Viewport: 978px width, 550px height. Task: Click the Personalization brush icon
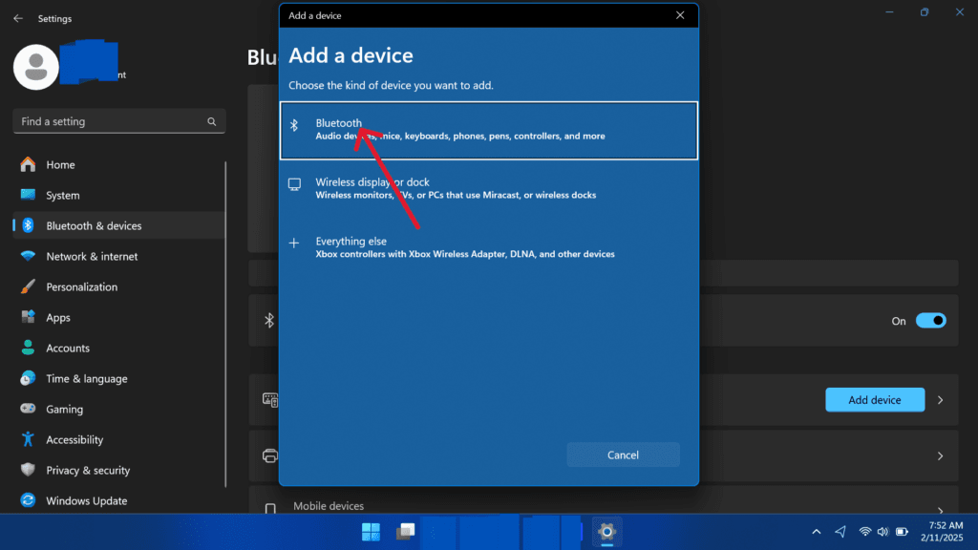click(x=28, y=286)
